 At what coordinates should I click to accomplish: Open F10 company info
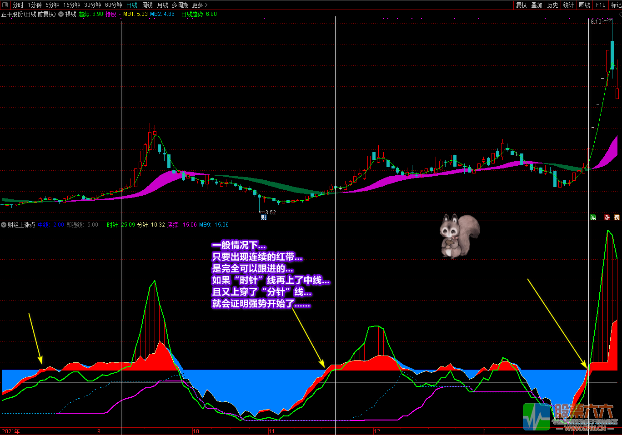(601, 5)
